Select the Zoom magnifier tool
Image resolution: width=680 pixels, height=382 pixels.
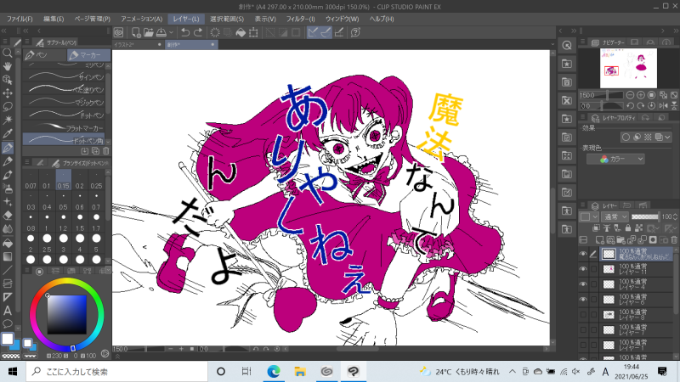[8, 53]
